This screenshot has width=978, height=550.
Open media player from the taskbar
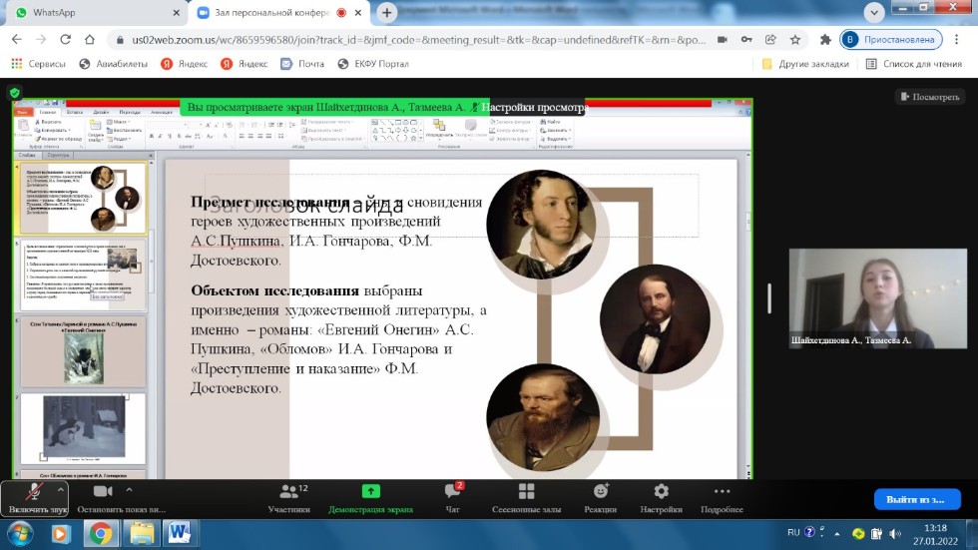61,534
